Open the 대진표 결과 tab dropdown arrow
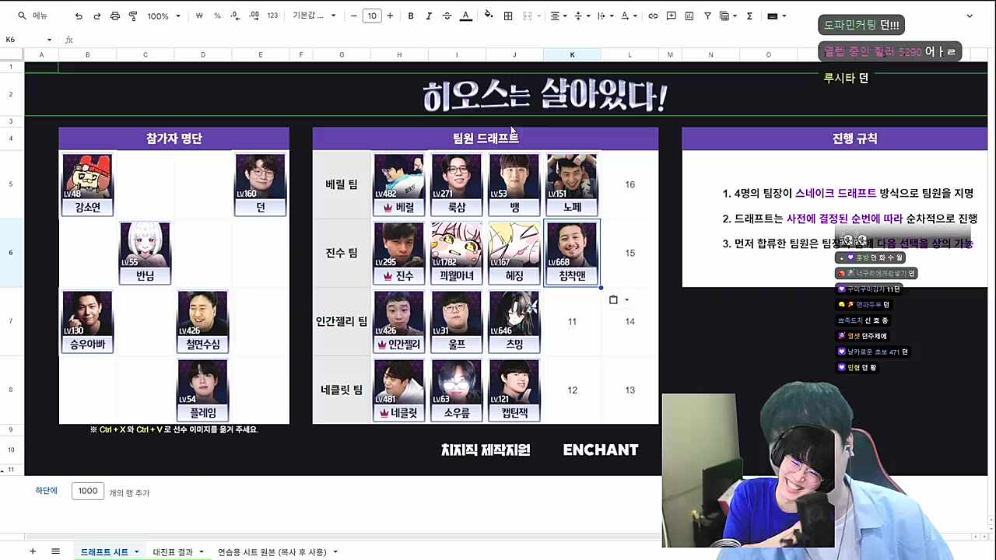Image resolution: width=996 pixels, height=560 pixels. (201, 552)
